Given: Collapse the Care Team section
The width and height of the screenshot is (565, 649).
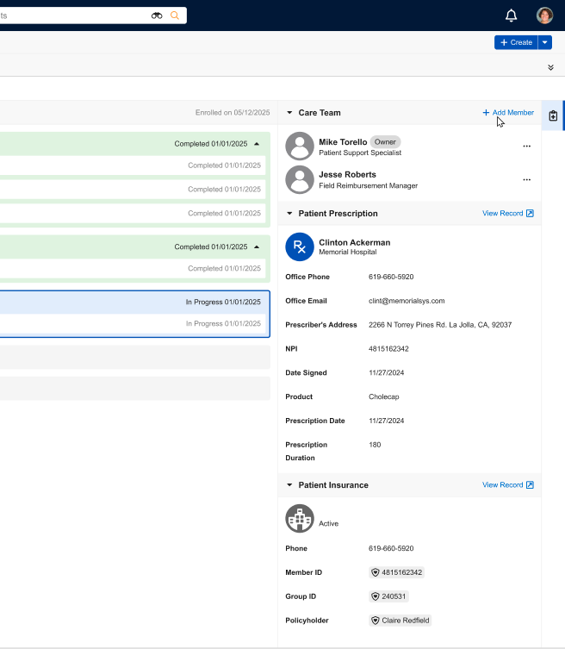Looking at the screenshot, I should pyautogui.click(x=289, y=113).
